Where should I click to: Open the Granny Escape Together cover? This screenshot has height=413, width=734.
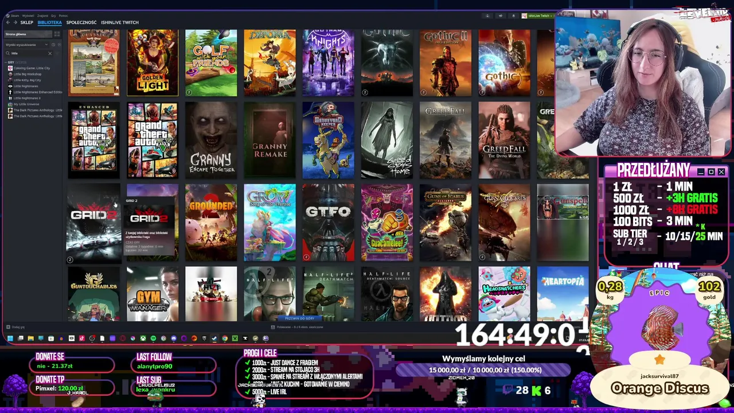(211, 141)
